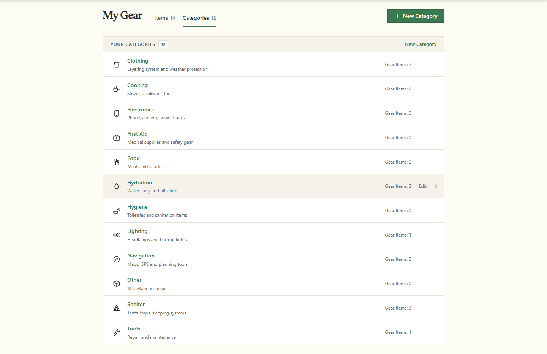Open the First Aid category
The height and width of the screenshot is (354, 547).
(x=138, y=134)
